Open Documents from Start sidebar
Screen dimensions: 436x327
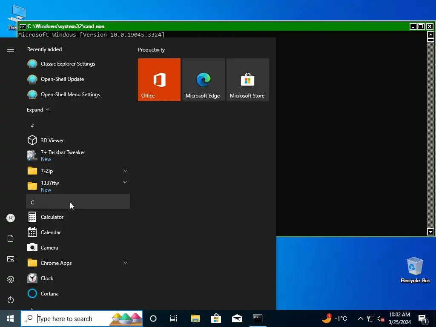pos(11,238)
